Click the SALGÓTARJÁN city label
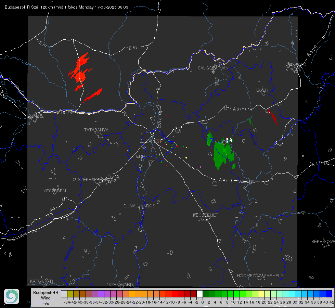 [213, 68]
